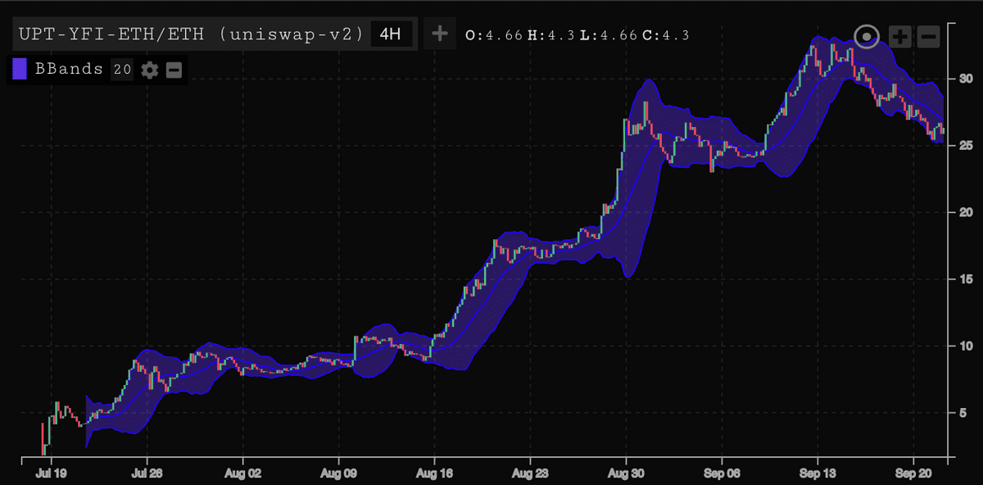This screenshot has width=983, height=485.
Task: Change the 4H timeframe interval
Action: click(392, 34)
